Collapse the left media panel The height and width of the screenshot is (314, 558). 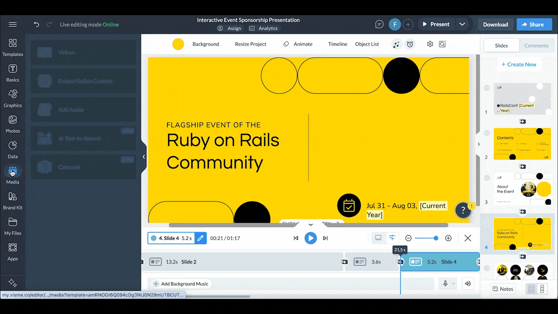pyautogui.click(x=144, y=157)
